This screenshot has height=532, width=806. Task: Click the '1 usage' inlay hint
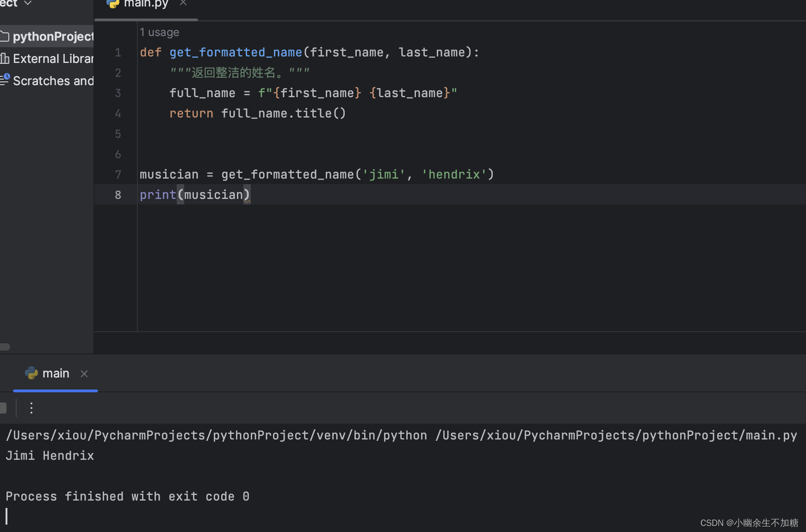pos(159,32)
